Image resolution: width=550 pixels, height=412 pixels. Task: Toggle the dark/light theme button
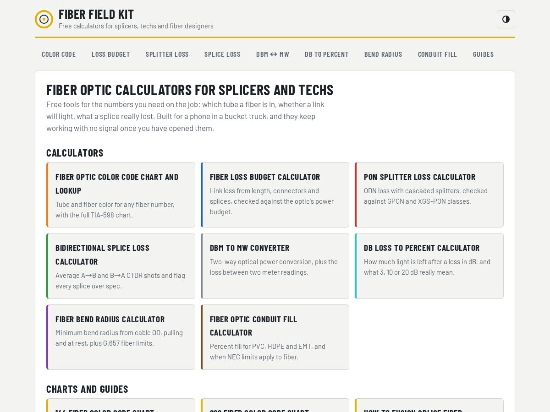[x=506, y=19]
